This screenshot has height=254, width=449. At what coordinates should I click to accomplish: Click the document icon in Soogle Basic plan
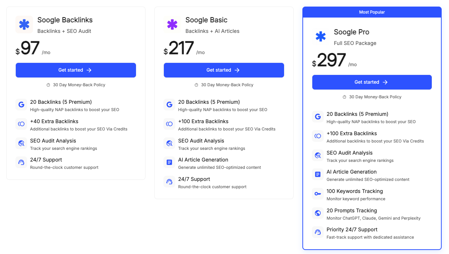pyautogui.click(x=169, y=162)
